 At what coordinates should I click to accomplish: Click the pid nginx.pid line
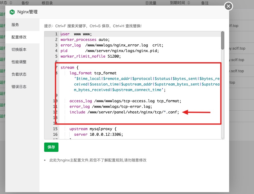pyautogui.click(x=110, y=51)
